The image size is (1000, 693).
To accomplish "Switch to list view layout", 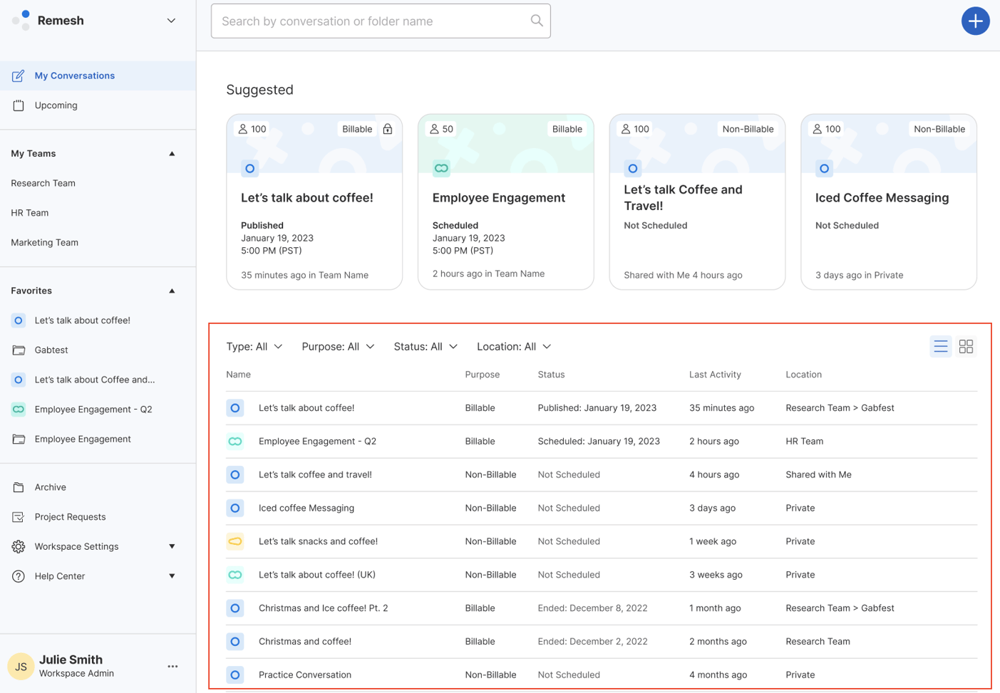I will 940,346.
